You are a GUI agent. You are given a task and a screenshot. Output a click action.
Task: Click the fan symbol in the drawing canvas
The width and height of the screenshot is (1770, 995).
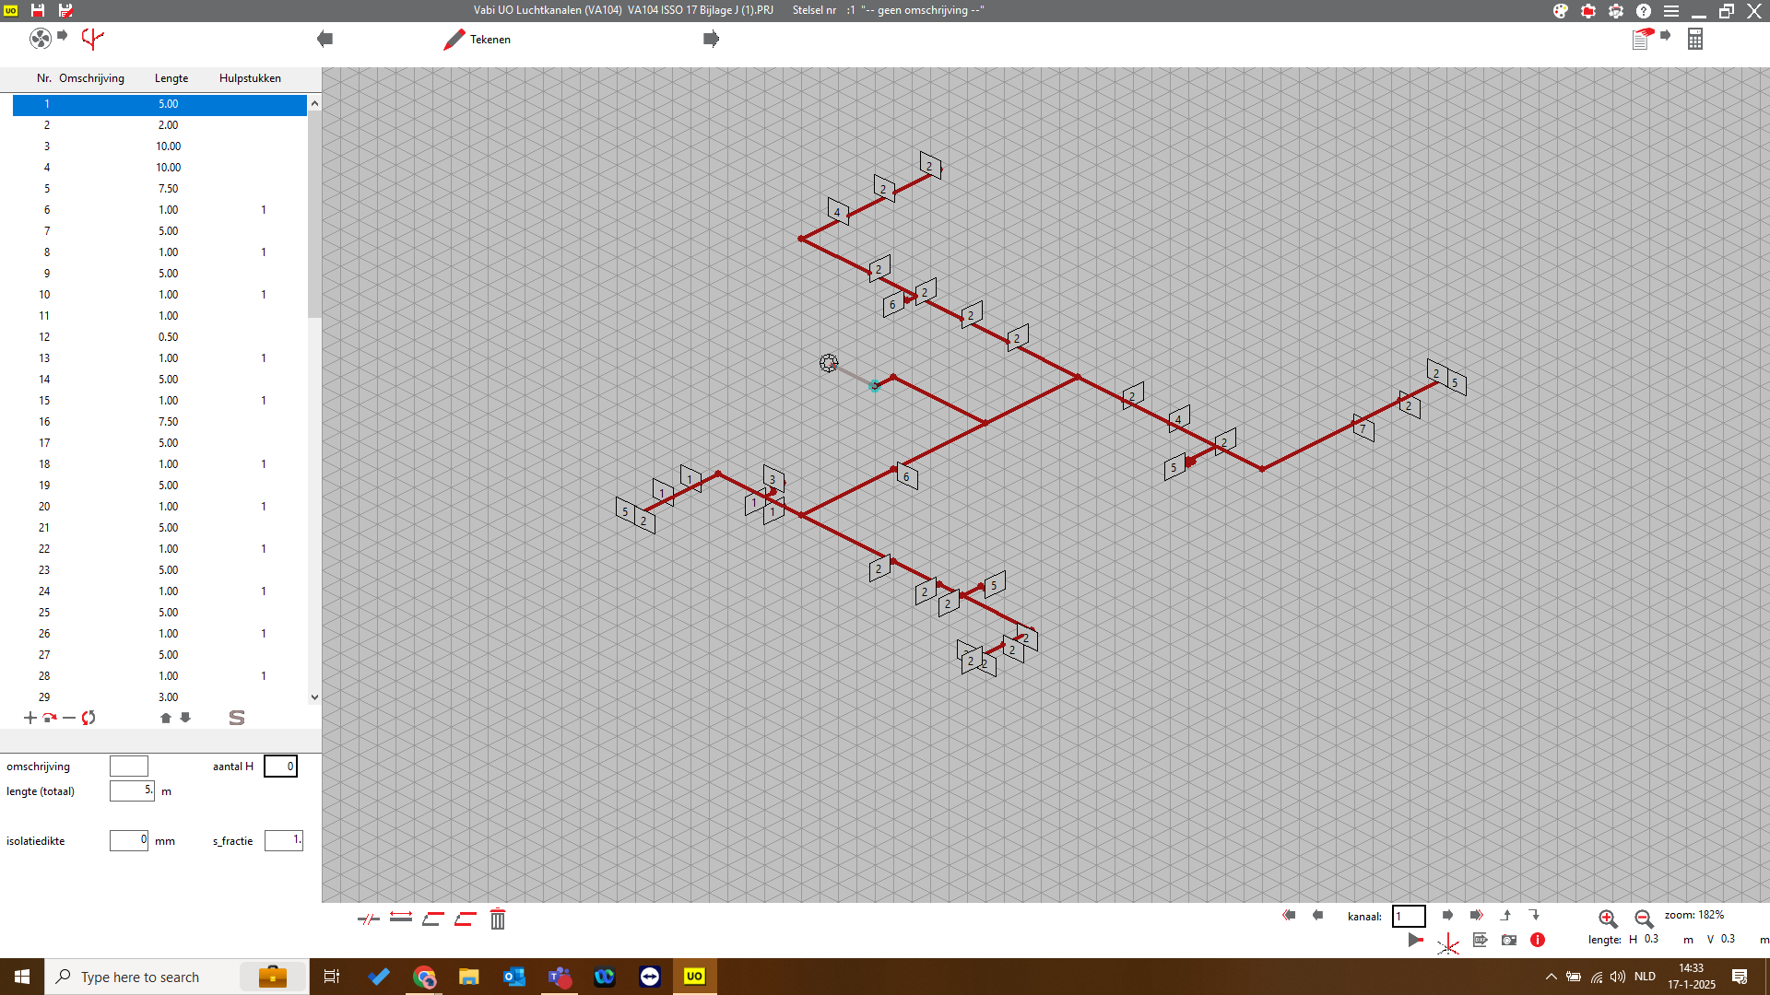point(829,363)
